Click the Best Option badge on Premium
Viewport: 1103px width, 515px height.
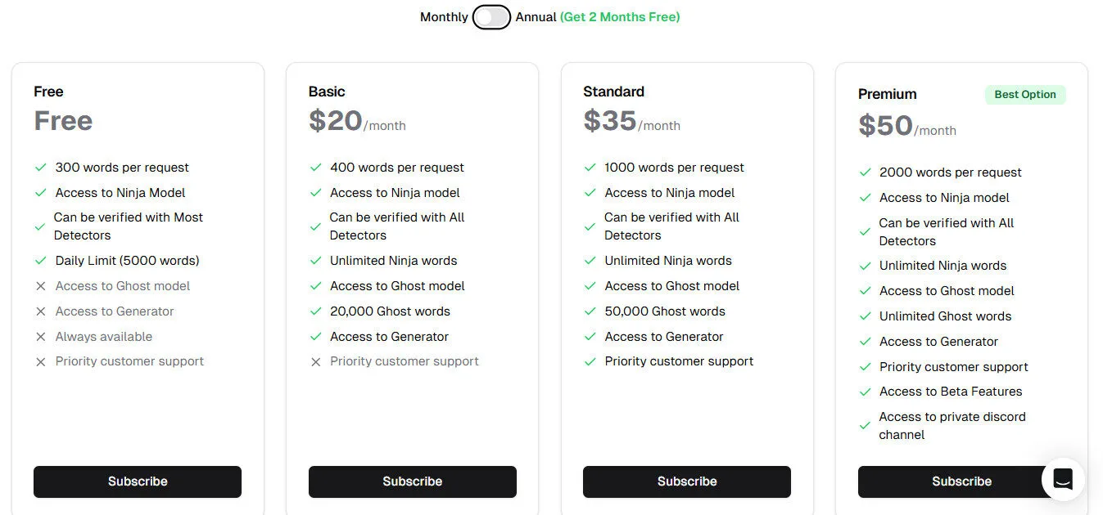pyautogui.click(x=1025, y=94)
